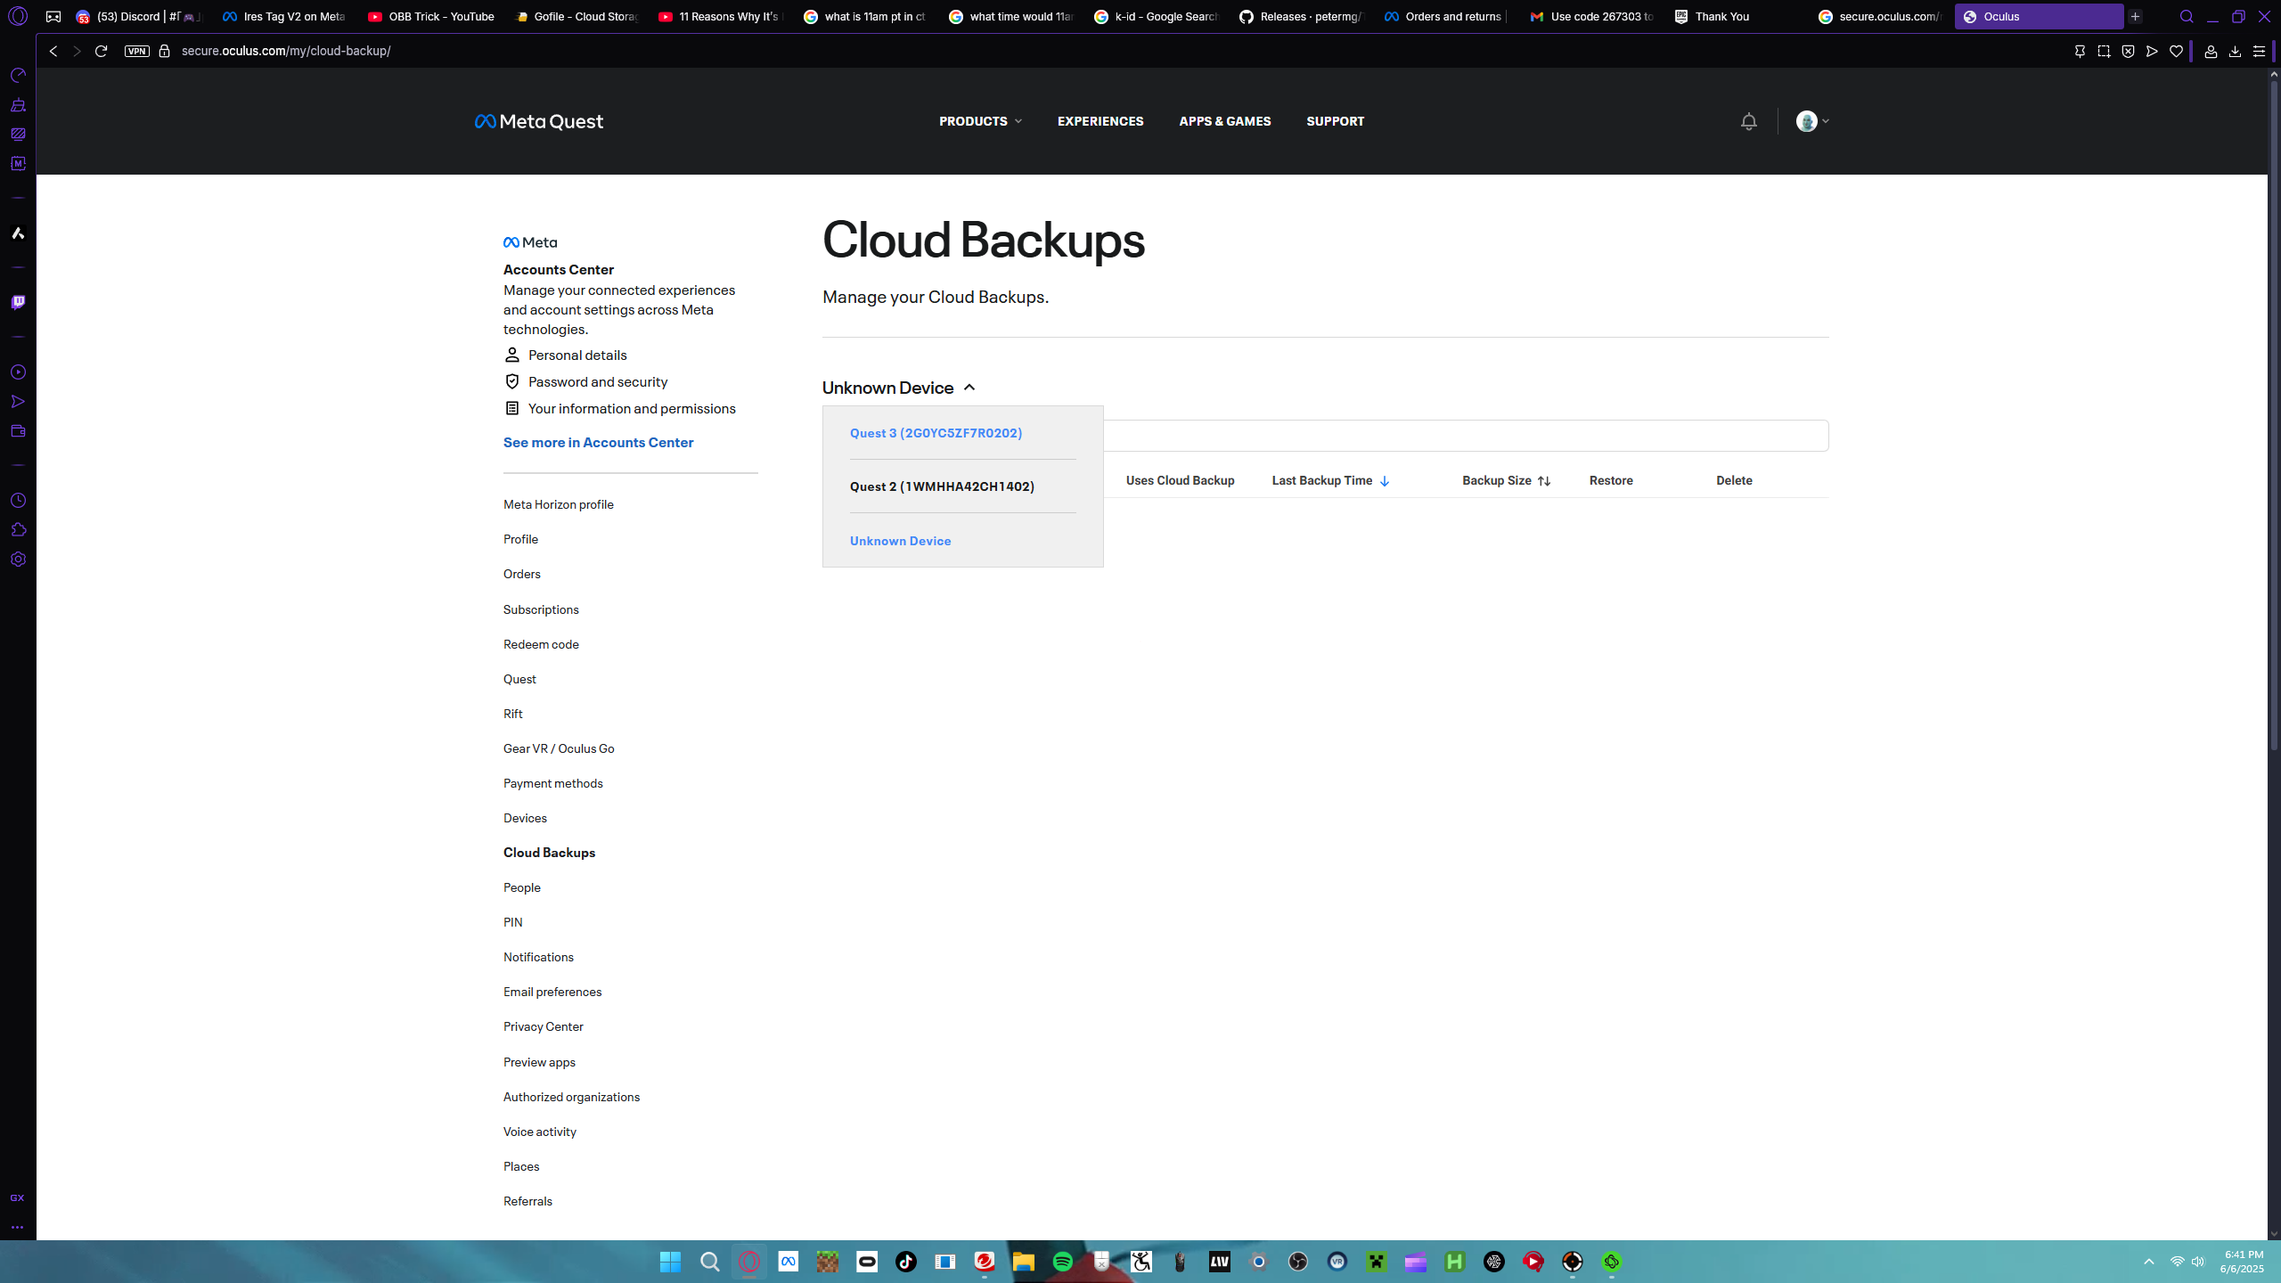Image resolution: width=2281 pixels, height=1283 pixels.
Task: Open Redeem code page
Action: point(541,644)
